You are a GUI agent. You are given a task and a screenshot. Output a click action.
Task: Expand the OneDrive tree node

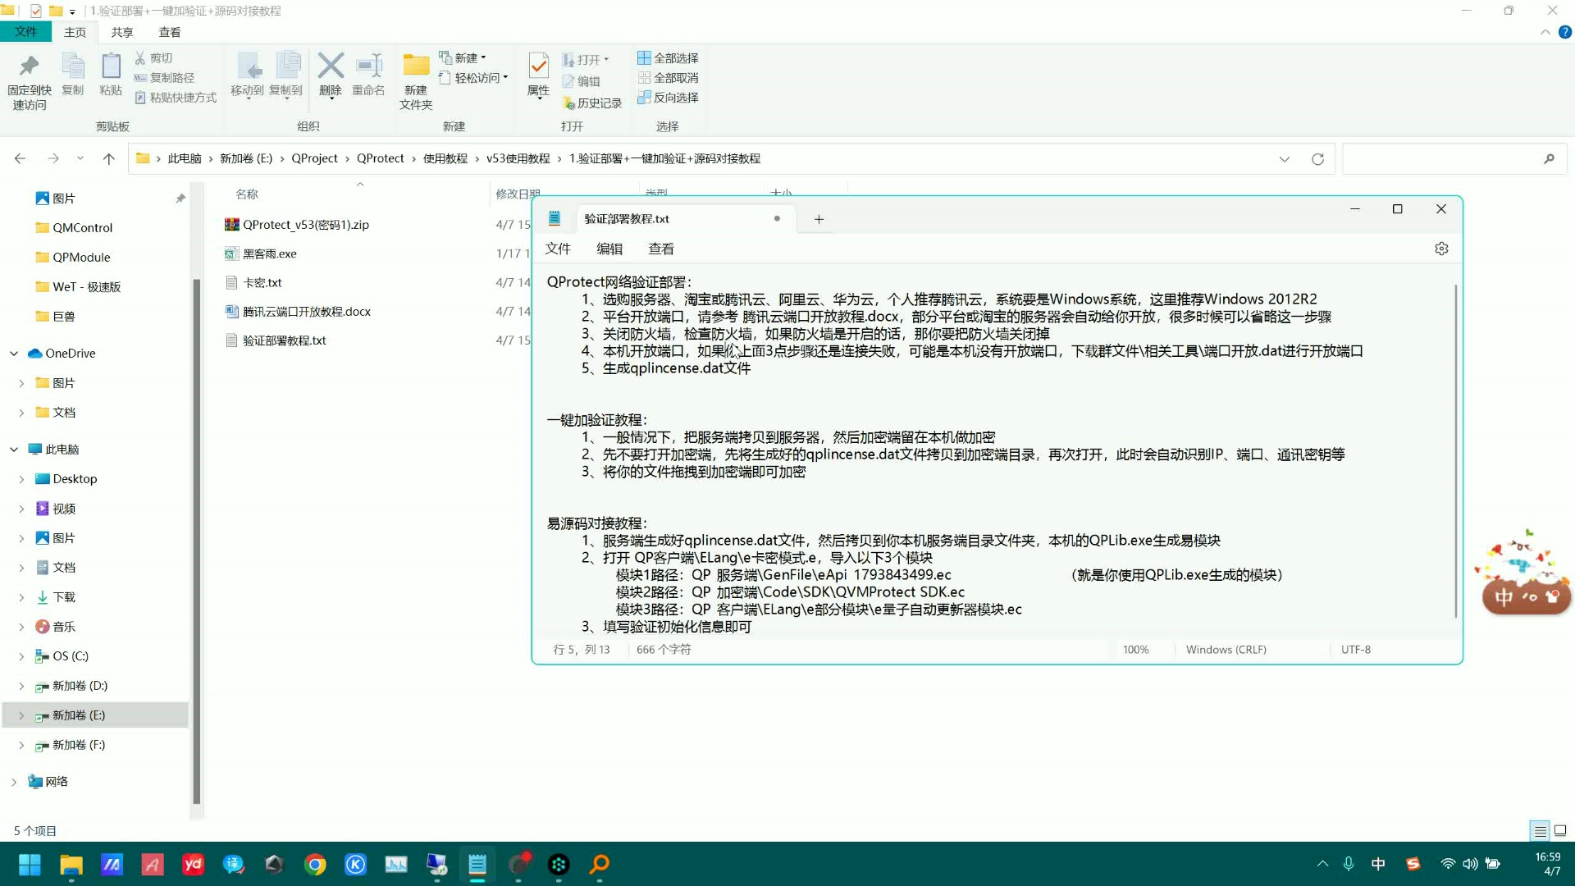pyautogui.click(x=14, y=354)
